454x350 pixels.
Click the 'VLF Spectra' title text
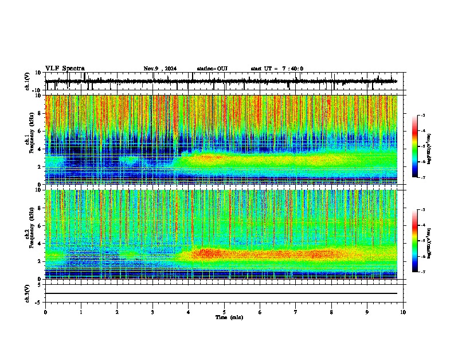click(x=65, y=69)
